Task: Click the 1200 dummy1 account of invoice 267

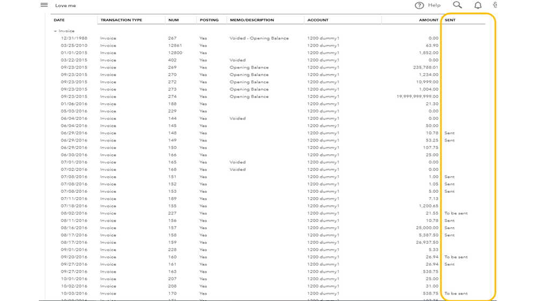Action: pos(324,38)
